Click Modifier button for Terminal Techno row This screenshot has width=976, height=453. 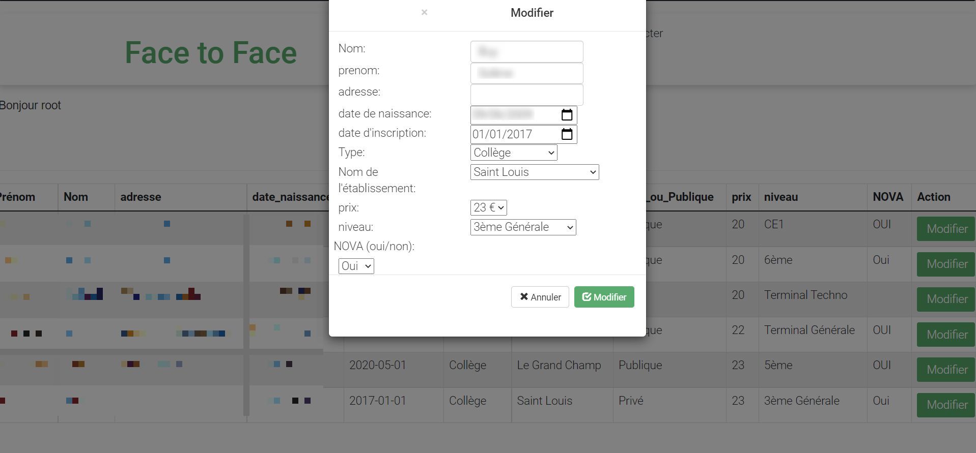pyautogui.click(x=946, y=299)
